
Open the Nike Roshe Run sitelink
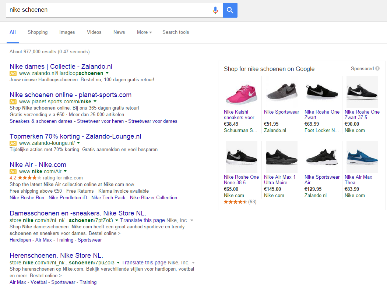click(27, 197)
